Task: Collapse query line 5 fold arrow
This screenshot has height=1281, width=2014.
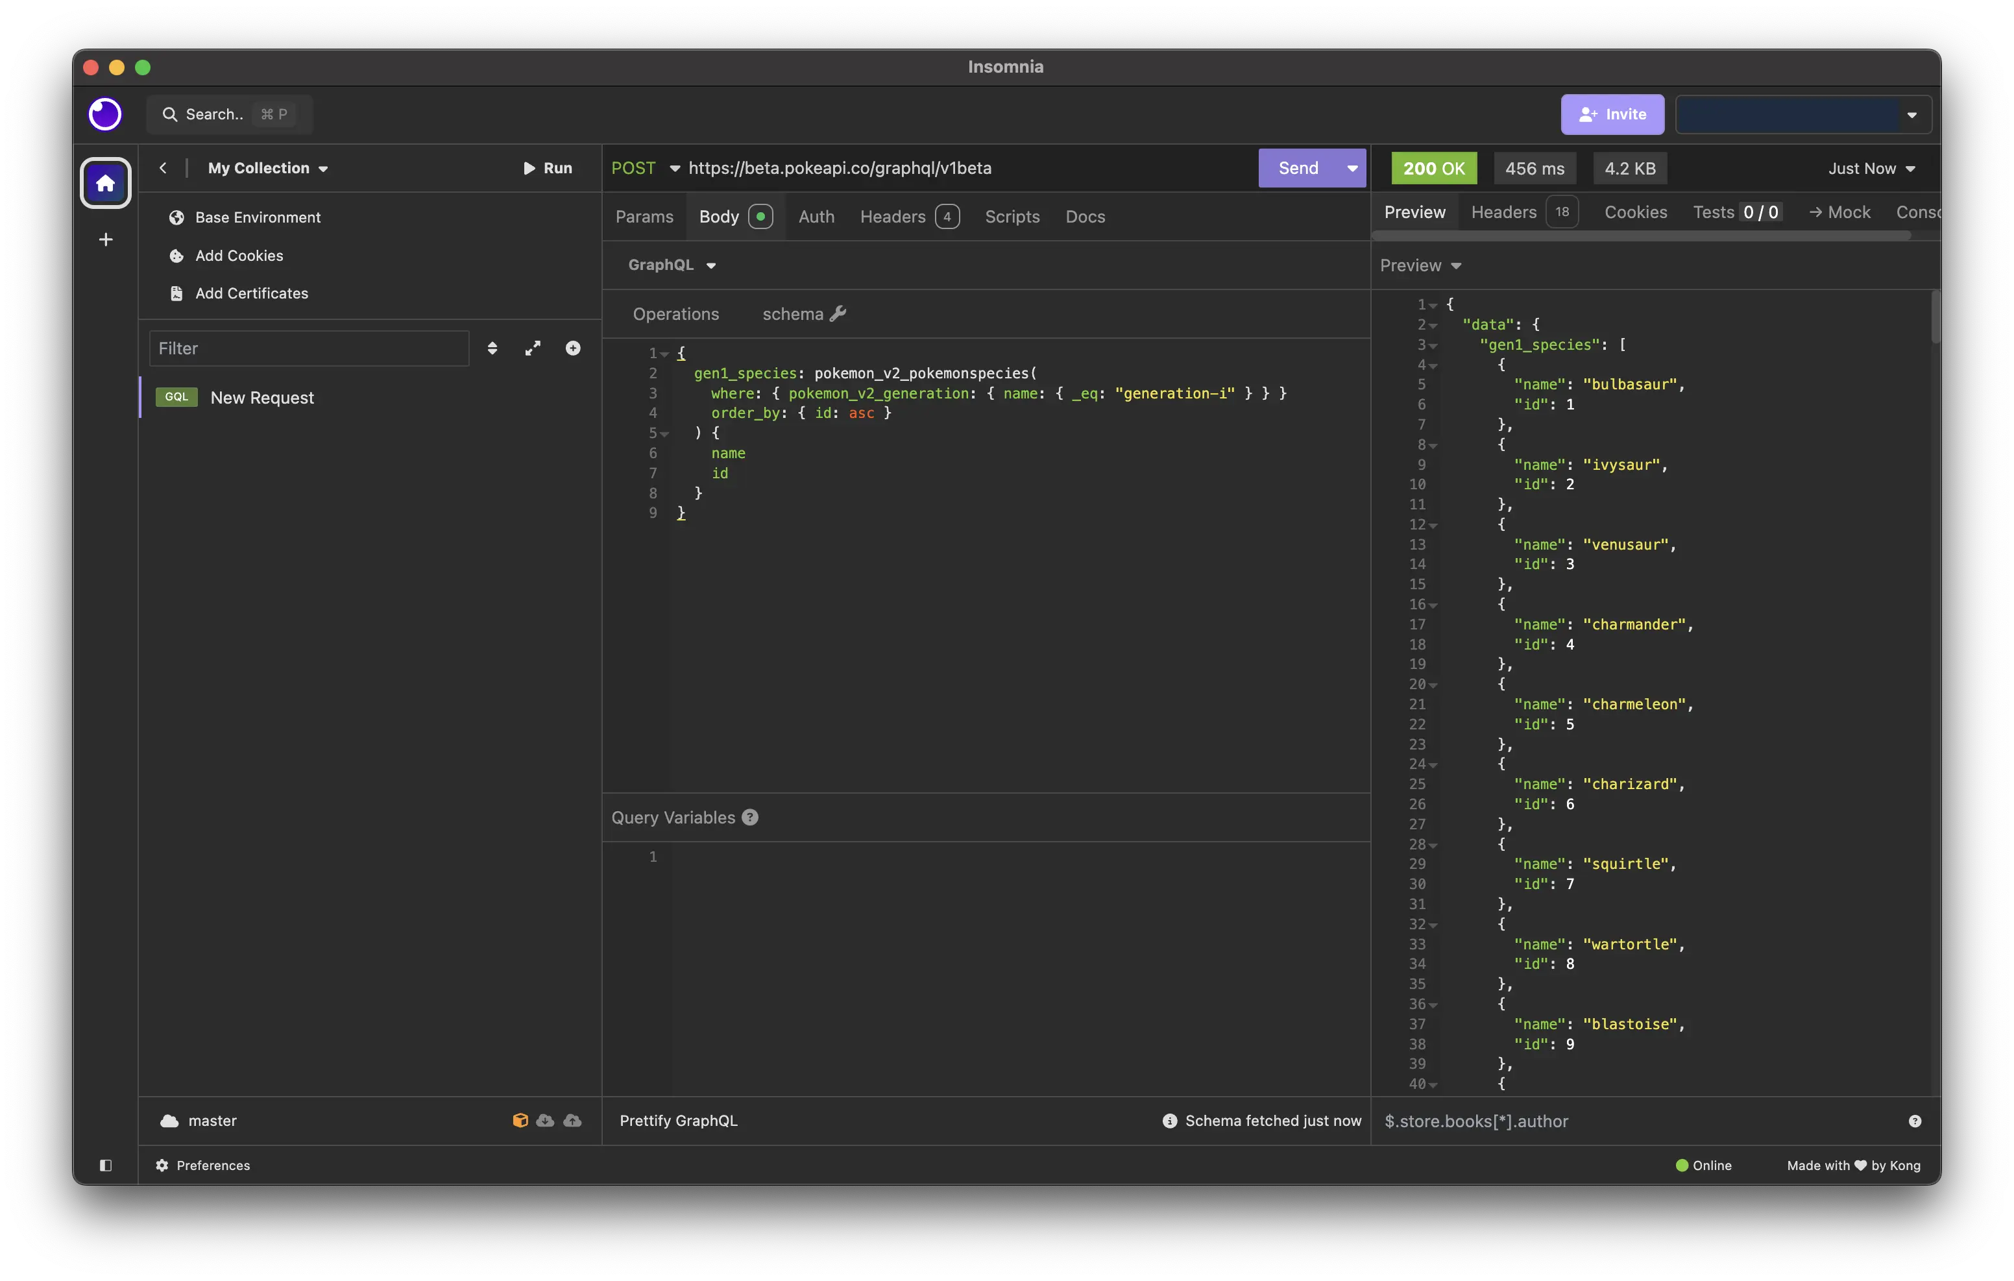Action: click(665, 433)
